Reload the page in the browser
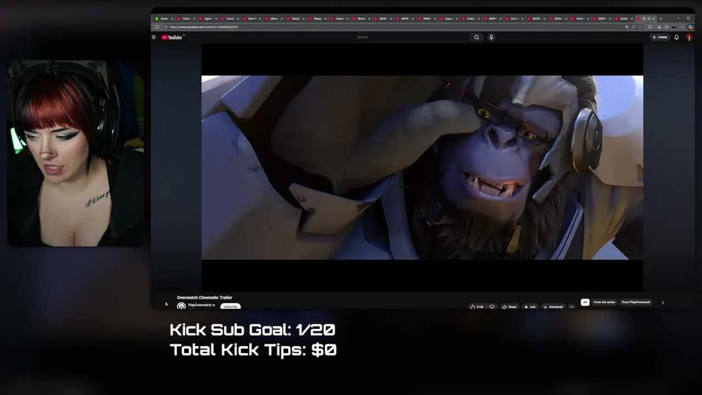The height and width of the screenshot is (395, 702). tap(157, 27)
